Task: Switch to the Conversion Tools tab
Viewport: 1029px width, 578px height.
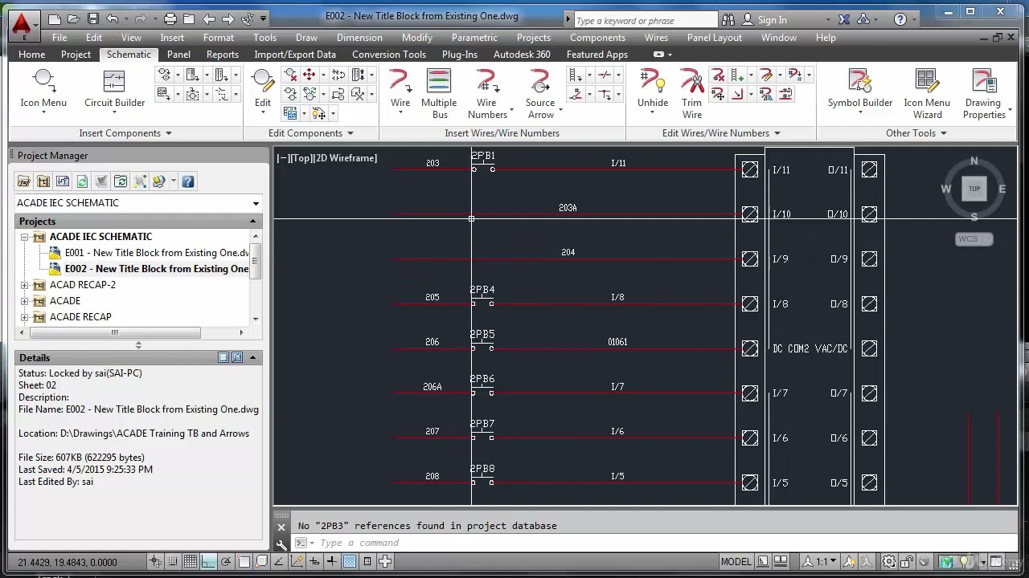Action: (x=389, y=55)
